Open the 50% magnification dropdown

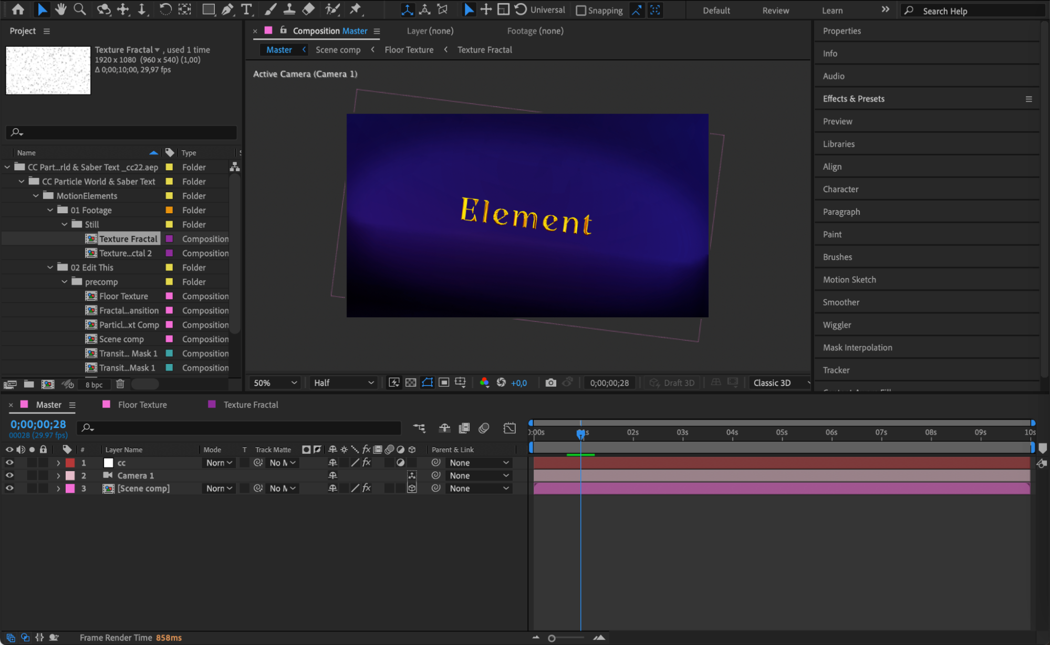[x=275, y=383]
